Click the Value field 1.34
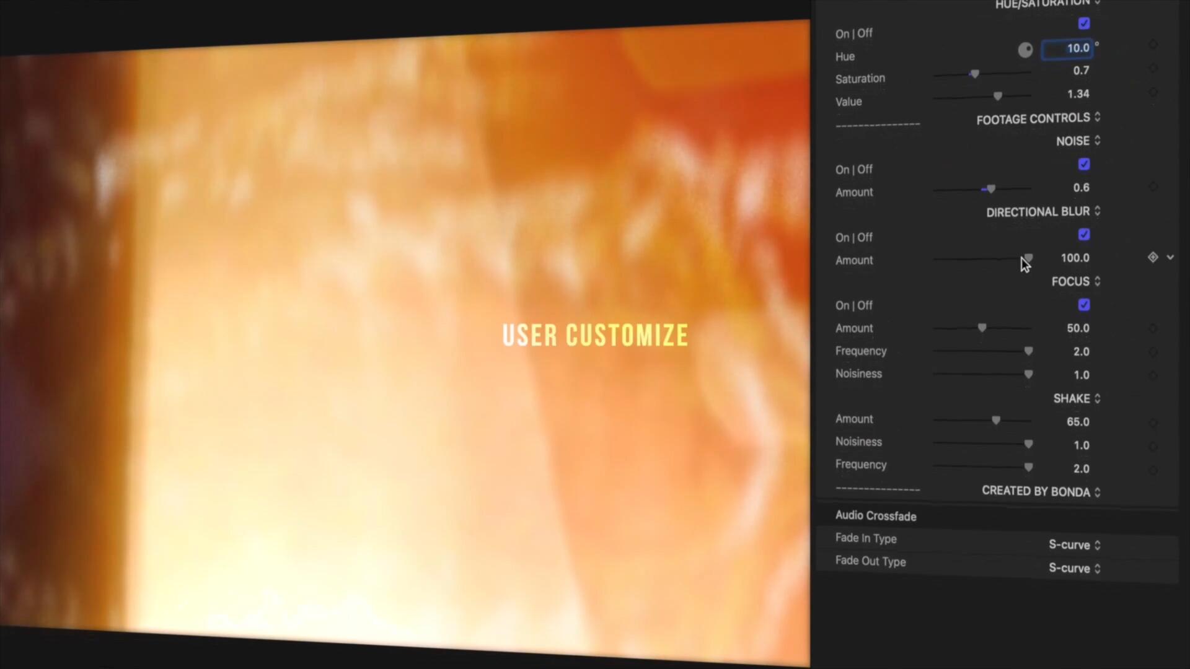 [1078, 94]
